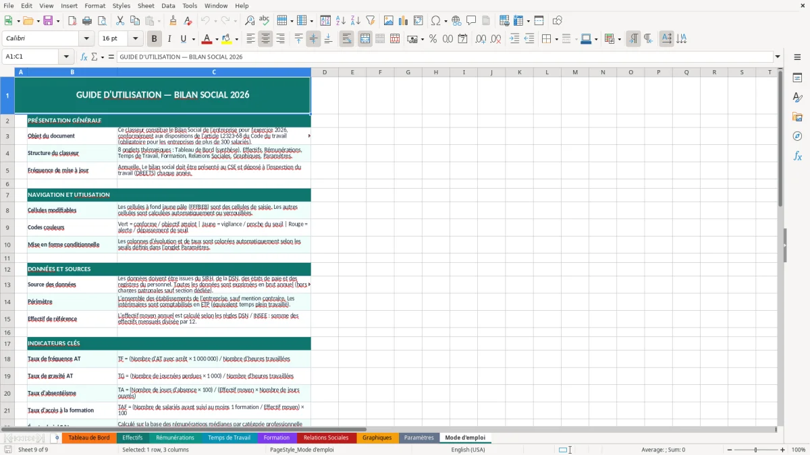
Task: Export directly as PDF icon
Action: pyautogui.click(x=72, y=21)
